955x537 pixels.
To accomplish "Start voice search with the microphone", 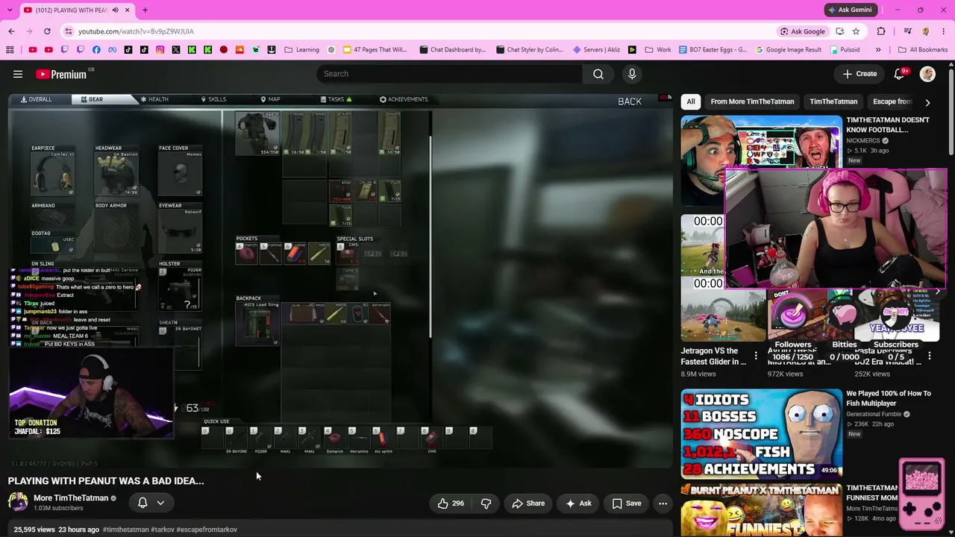I will coord(632,74).
